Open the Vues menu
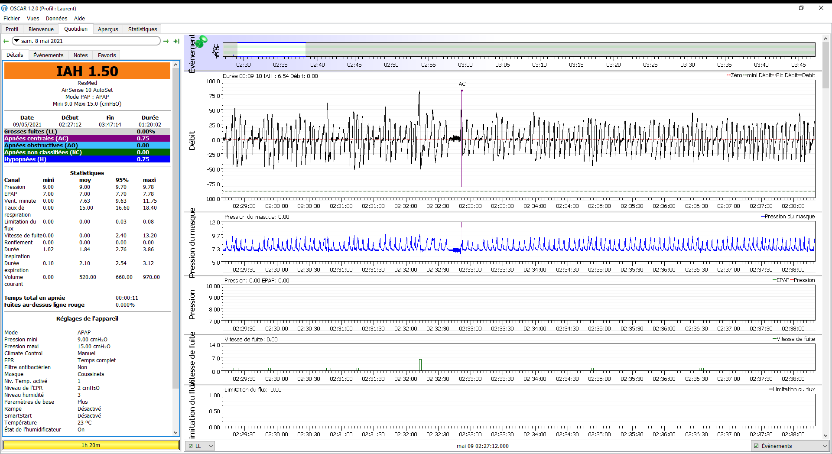 click(33, 18)
